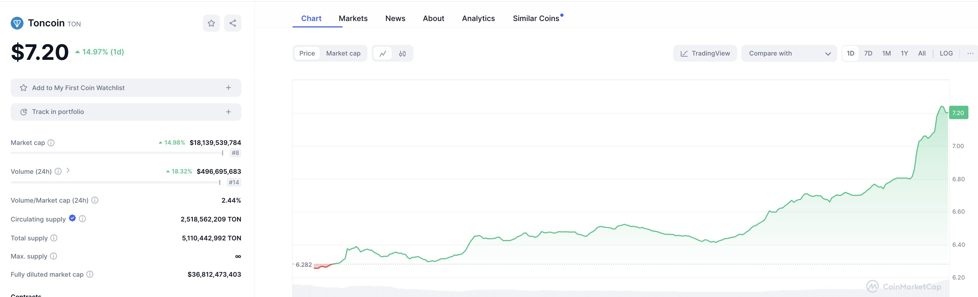Click the $7.20 price value
The width and height of the screenshot is (978, 297).
point(40,52)
